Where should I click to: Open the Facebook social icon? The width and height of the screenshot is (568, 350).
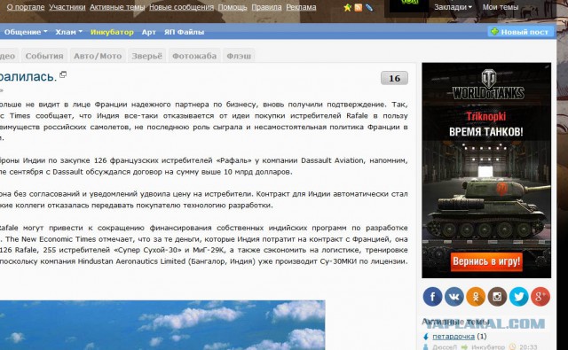pos(432,297)
